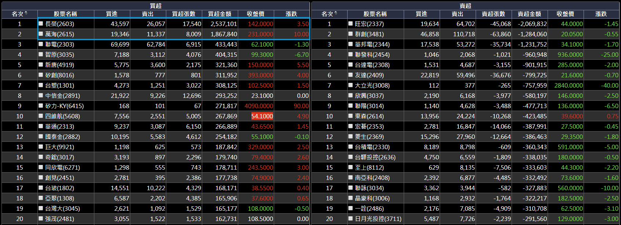Open stock 華邦電(2344)
The height and width of the screenshot is (225, 621).
pos(372,44)
